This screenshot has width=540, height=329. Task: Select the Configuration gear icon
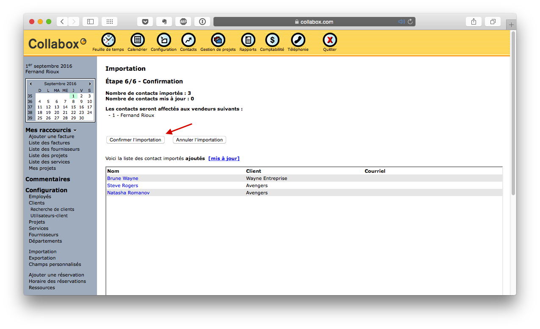(x=163, y=39)
